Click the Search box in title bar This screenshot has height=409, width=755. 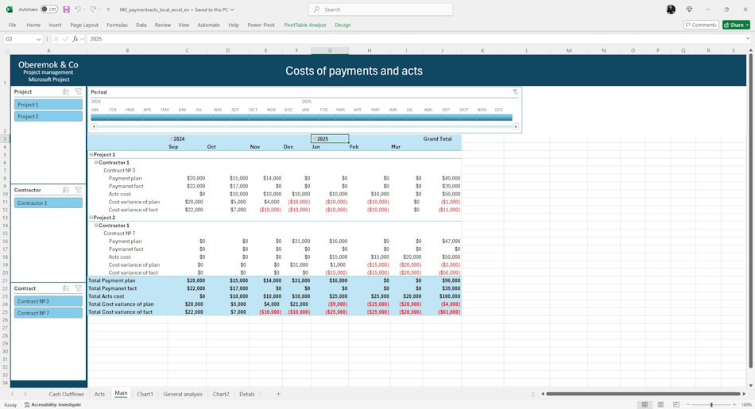tap(381, 10)
